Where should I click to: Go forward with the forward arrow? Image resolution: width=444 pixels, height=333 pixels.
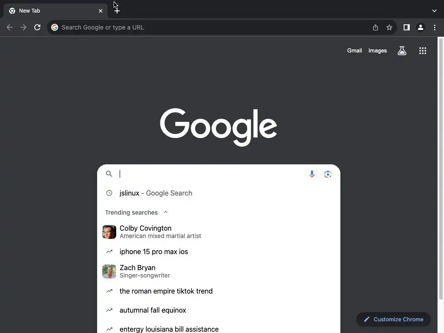[x=23, y=27]
